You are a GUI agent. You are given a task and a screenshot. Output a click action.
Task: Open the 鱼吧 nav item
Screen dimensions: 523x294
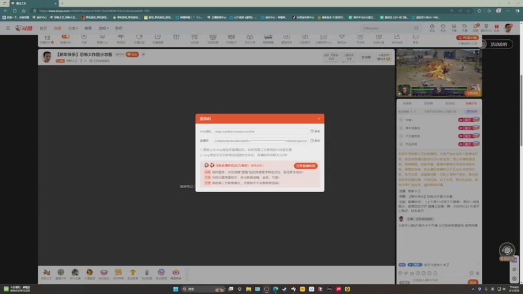tap(119, 28)
